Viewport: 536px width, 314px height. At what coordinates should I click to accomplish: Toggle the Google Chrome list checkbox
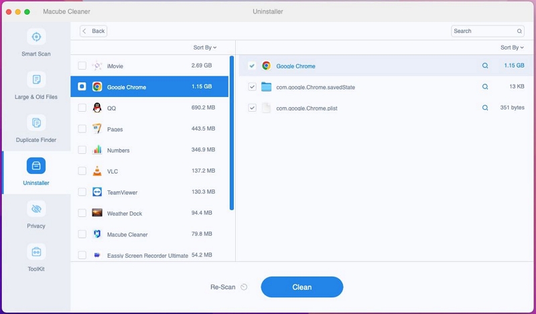pyautogui.click(x=82, y=86)
